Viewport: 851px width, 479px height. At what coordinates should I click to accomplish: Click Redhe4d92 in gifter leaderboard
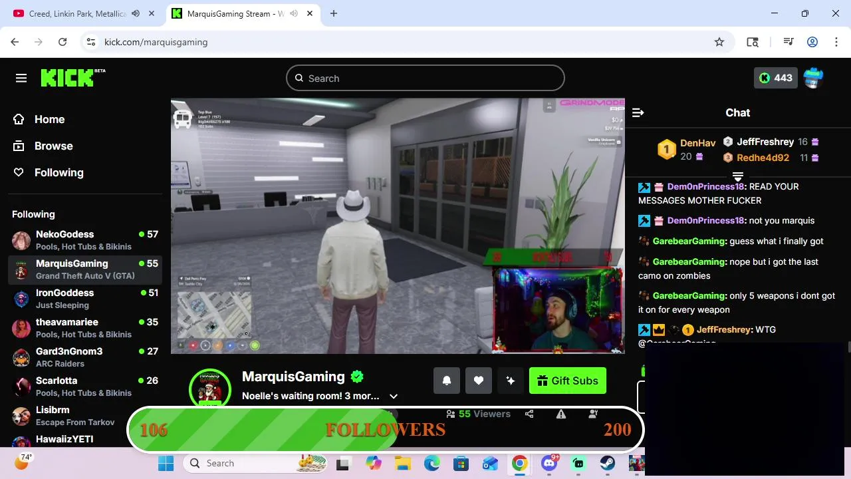[x=763, y=158]
